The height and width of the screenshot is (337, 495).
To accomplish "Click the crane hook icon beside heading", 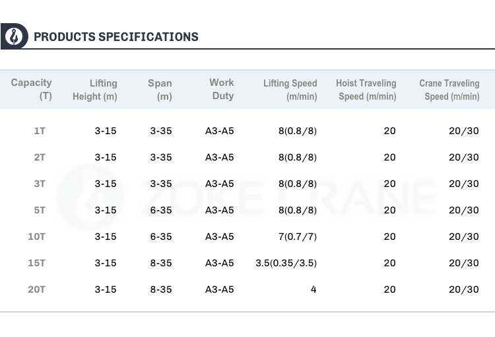I will (x=14, y=36).
